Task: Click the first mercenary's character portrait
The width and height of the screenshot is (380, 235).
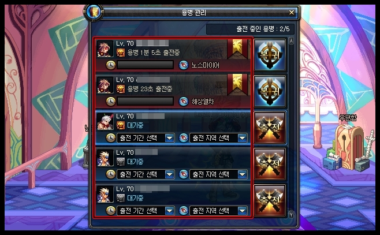Action: (105, 49)
